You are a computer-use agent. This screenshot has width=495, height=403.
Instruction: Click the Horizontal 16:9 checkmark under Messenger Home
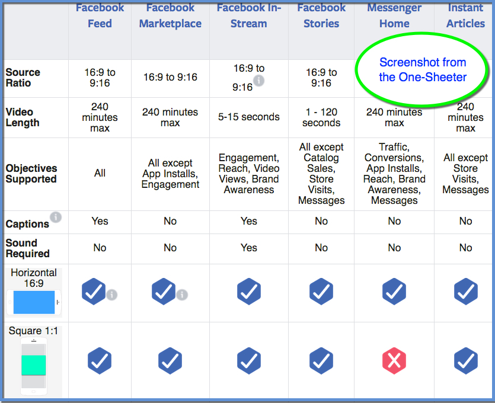[x=394, y=291]
